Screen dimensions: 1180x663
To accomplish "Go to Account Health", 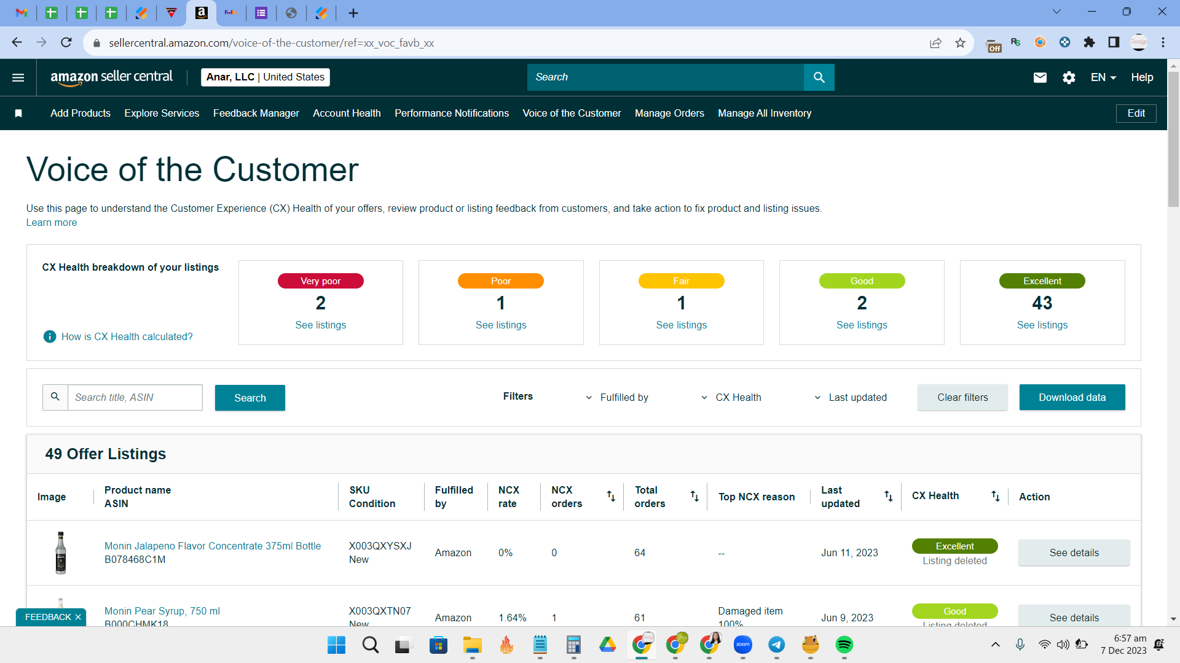I will pos(347,114).
